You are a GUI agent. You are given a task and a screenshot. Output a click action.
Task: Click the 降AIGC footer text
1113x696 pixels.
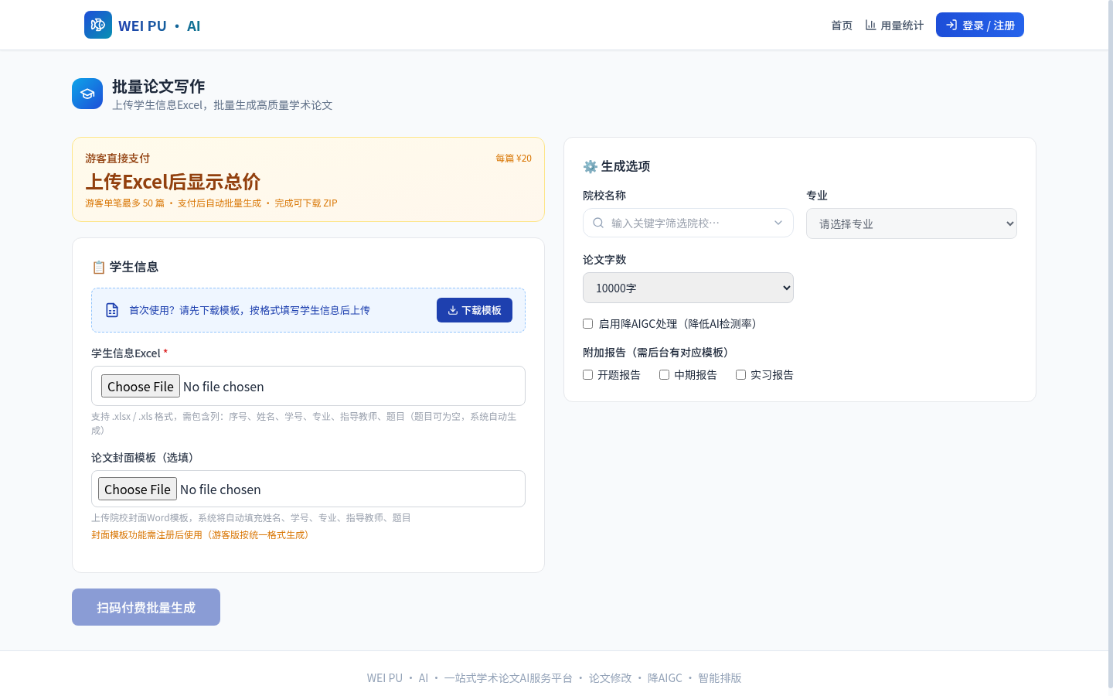tap(665, 677)
